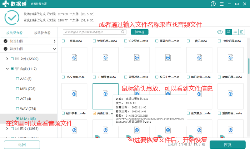Switch to the 按路径查看 tab
The width and height of the screenshot is (250, 153).
point(42,33)
